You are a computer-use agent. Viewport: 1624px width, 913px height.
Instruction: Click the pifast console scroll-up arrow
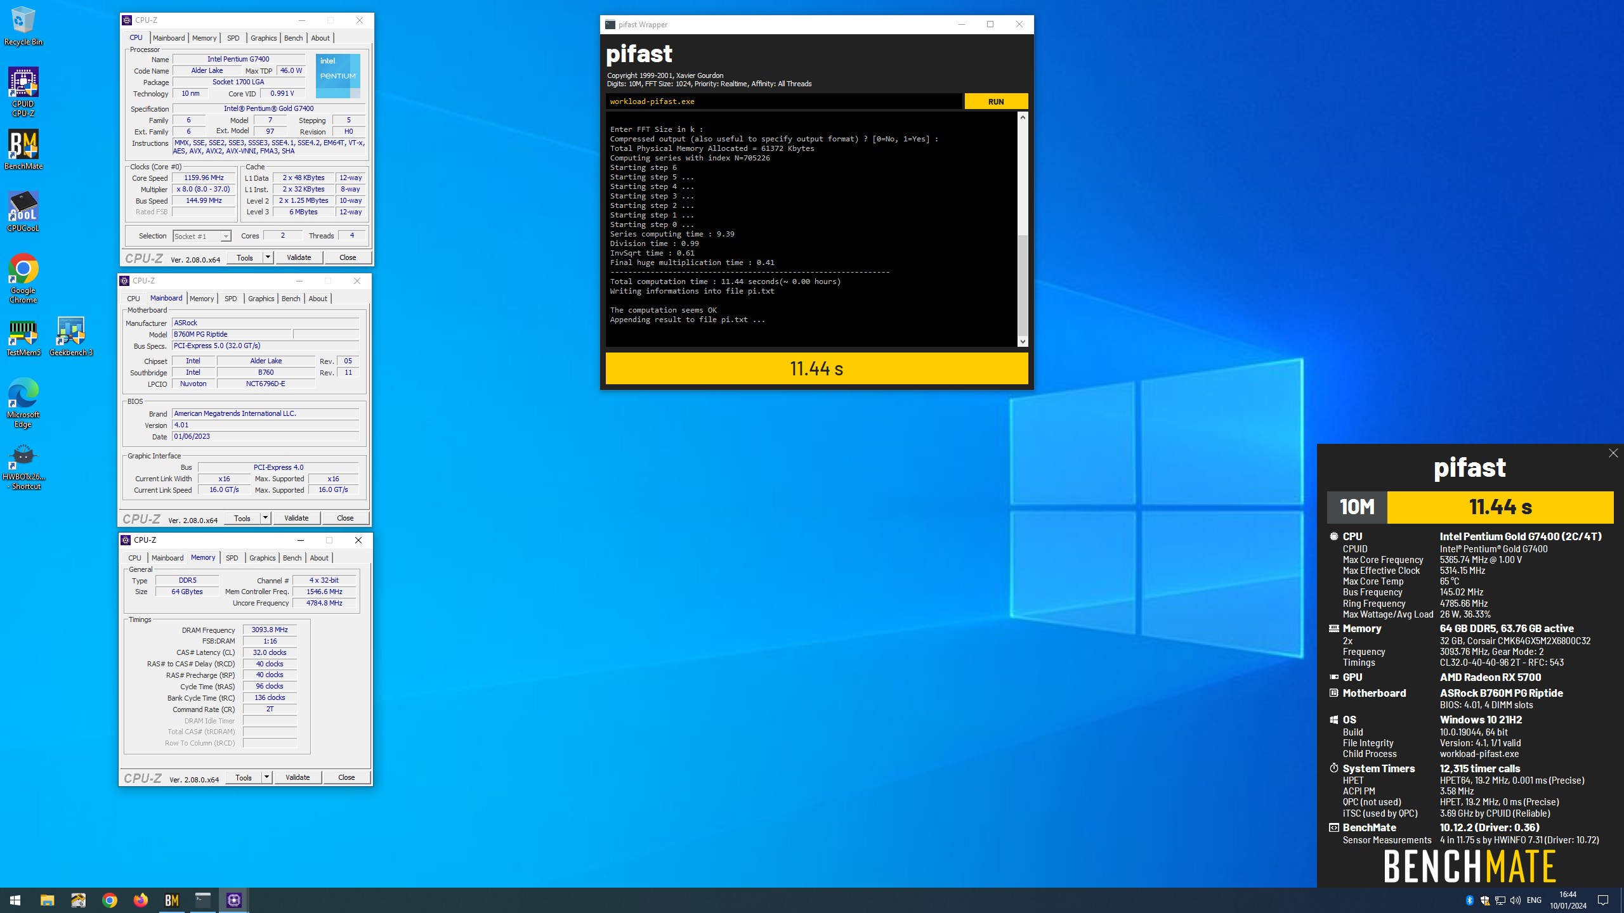[1023, 117]
